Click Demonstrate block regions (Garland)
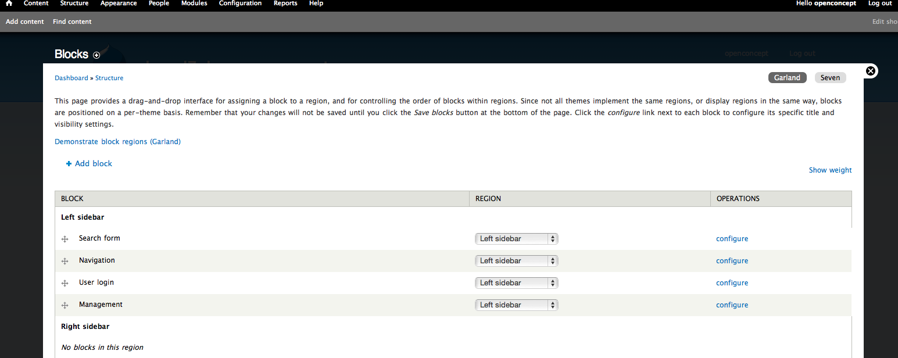 (x=117, y=141)
